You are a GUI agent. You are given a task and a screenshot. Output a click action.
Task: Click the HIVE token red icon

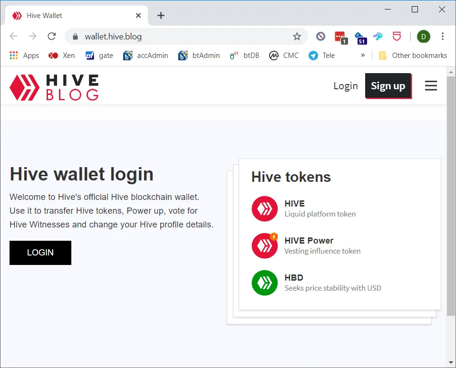265,208
